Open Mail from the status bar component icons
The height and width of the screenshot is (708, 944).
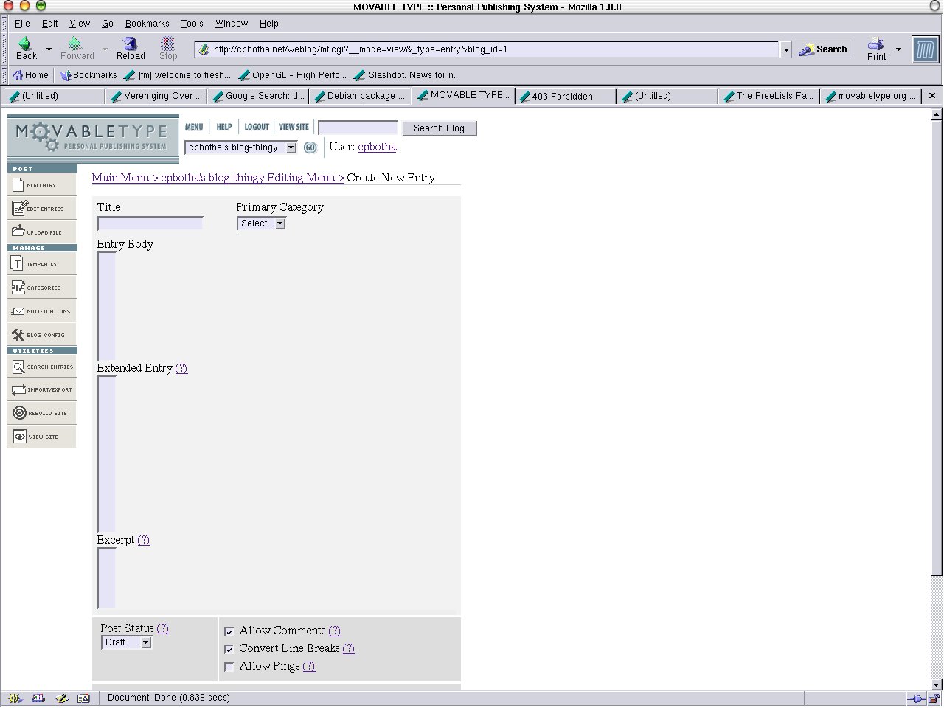tap(38, 698)
